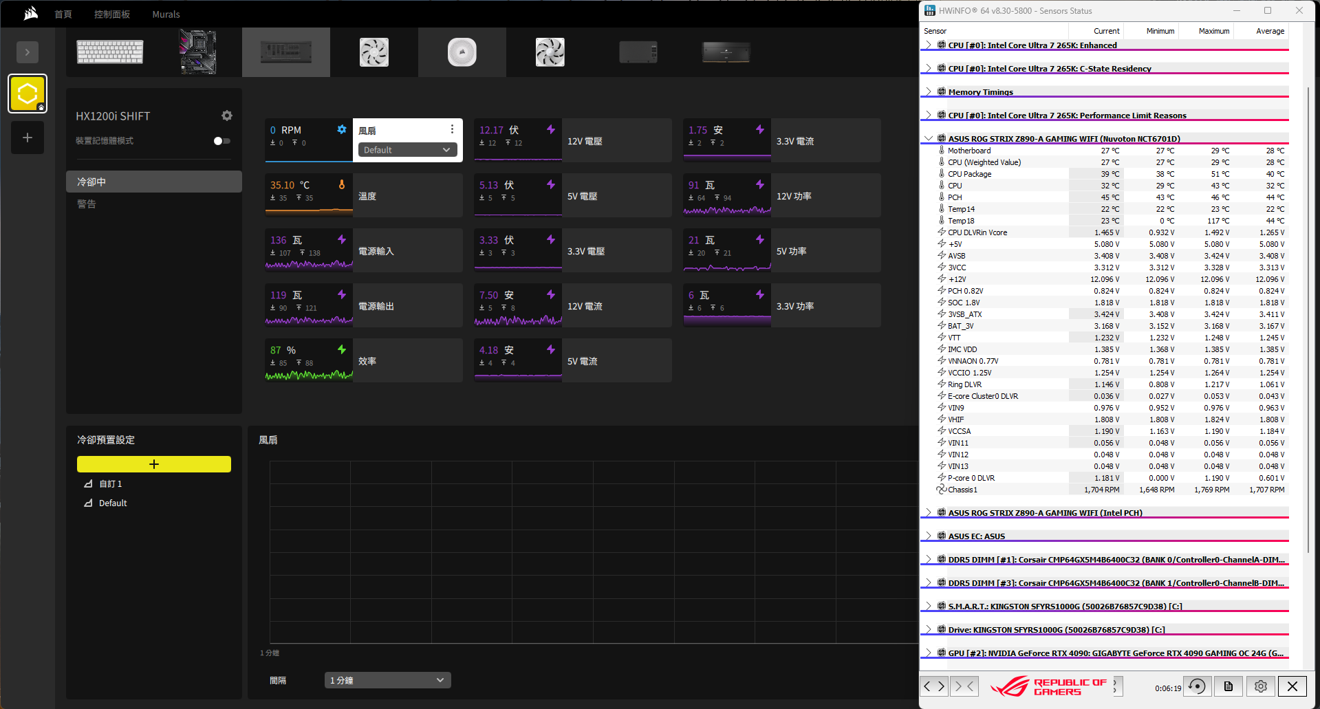Add a new profile with sidebar plus
Screen dimensions: 1320x709
click(x=28, y=138)
